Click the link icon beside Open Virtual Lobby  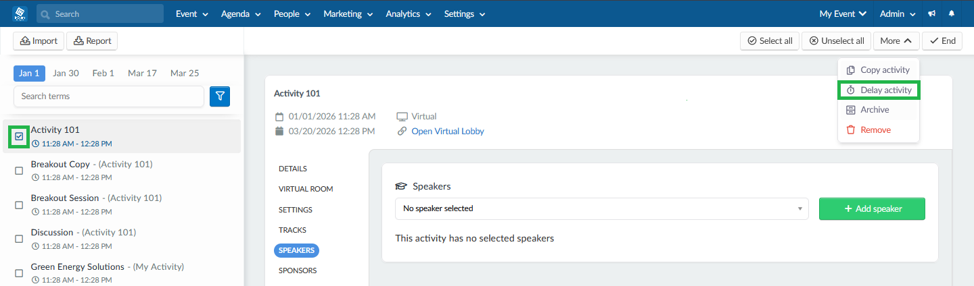click(402, 132)
